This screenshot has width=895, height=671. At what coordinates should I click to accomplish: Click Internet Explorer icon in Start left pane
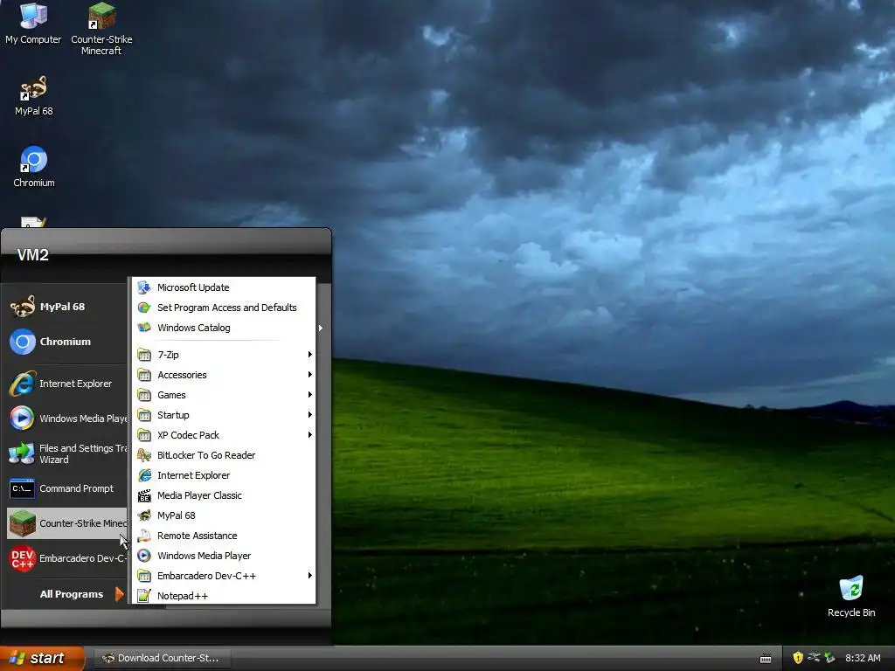pos(22,384)
